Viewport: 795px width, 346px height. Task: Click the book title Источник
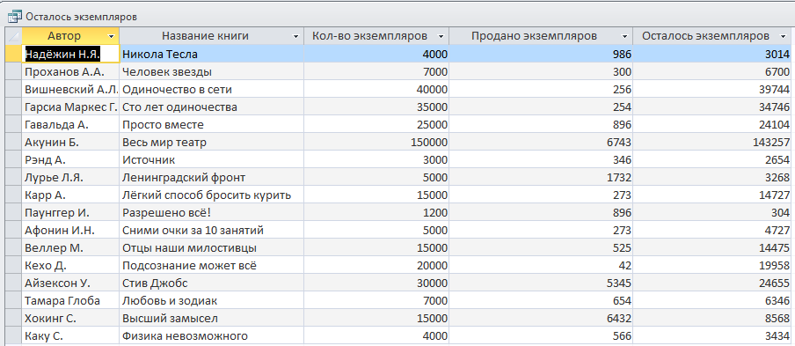[149, 160]
